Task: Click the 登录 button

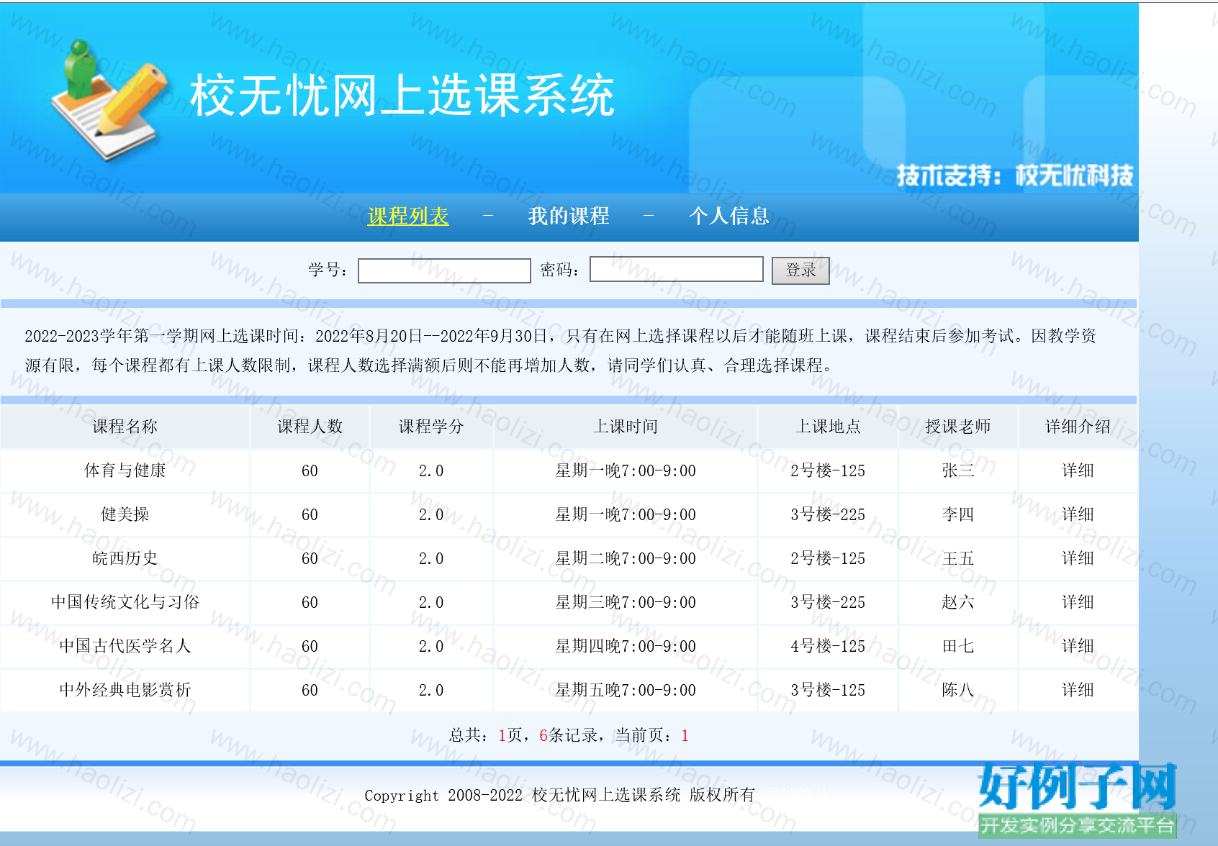Action: coord(800,270)
